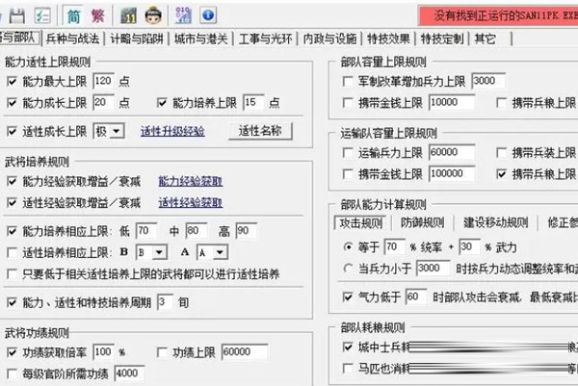This screenshot has height=386, width=578.
Task: Go to the 内政与设施 tab
Action: [x=329, y=39]
